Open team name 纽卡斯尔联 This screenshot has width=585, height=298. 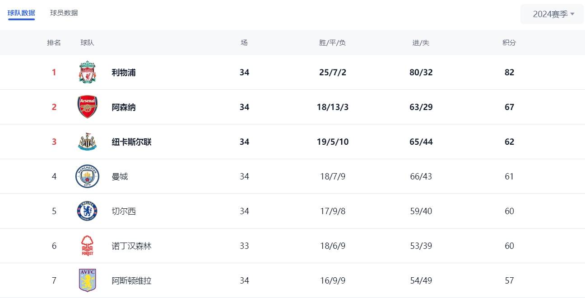[132, 142]
